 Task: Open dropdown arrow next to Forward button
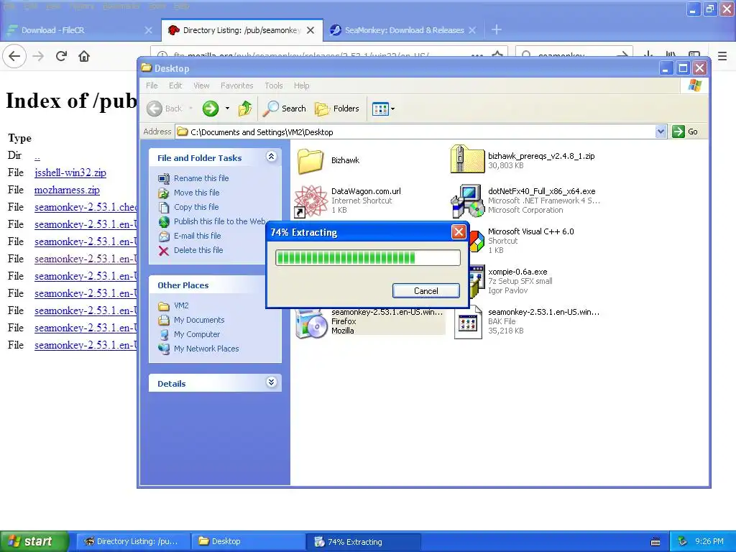tap(227, 109)
